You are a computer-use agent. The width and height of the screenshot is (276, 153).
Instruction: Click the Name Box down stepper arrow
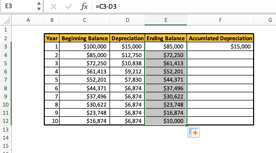(x=39, y=8)
